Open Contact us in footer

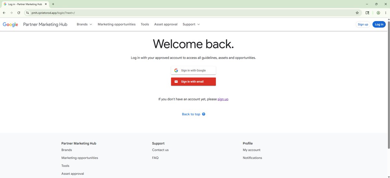click(160, 150)
